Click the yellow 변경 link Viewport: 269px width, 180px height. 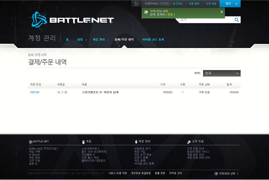170,15
